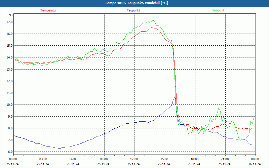Click the 18:00 time axis label

(x=195, y=159)
